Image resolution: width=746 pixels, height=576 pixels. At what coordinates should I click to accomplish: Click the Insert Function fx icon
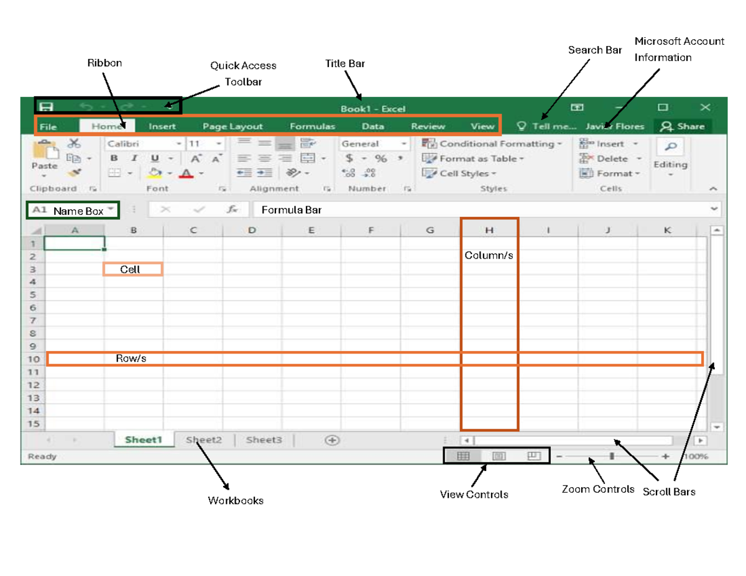coord(233,210)
